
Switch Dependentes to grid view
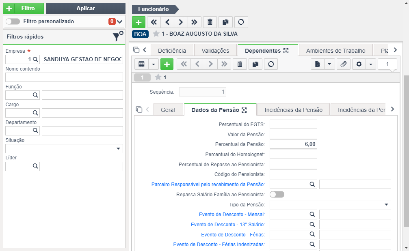[x=141, y=64]
